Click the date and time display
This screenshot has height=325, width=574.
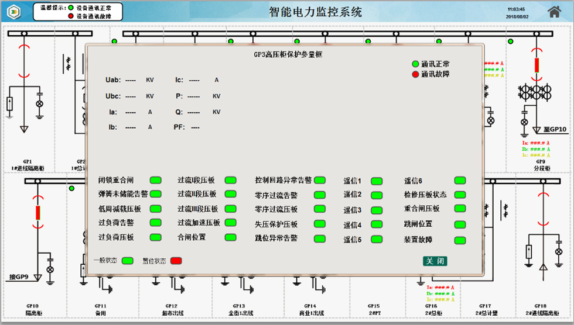516,12
